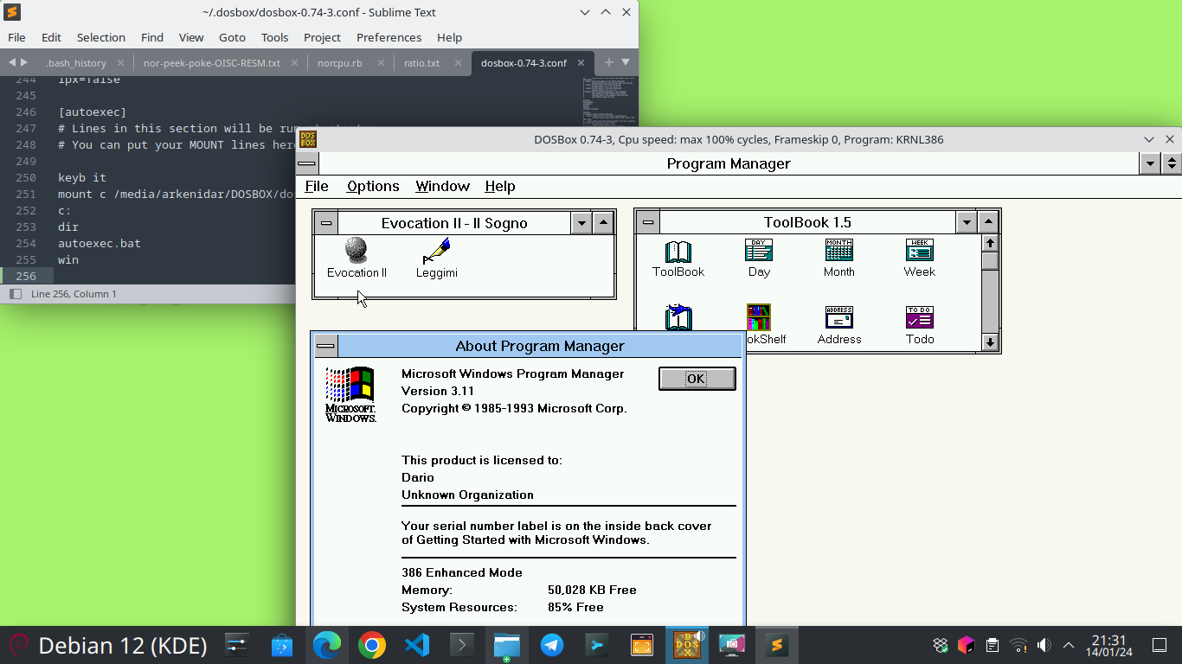Launch Google Chrome from the taskbar
Viewport: 1182px width, 664px height.
pyautogui.click(x=372, y=645)
